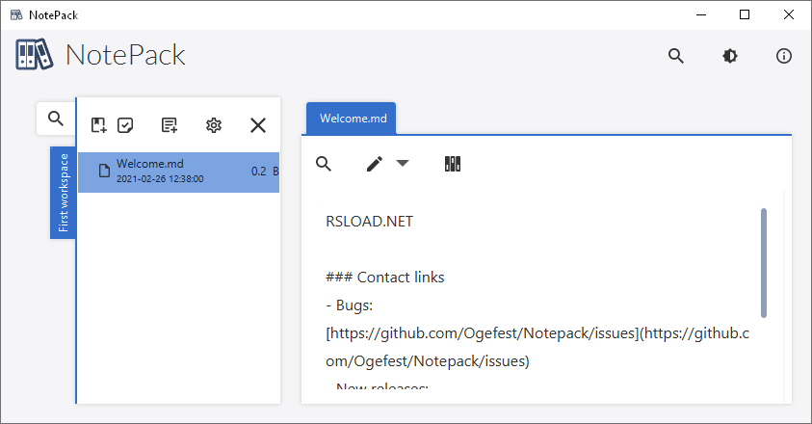Switch to the Welcome.md editor tab
Image resolution: width=812 pixels, height=424 pixels.
(354, 119)
